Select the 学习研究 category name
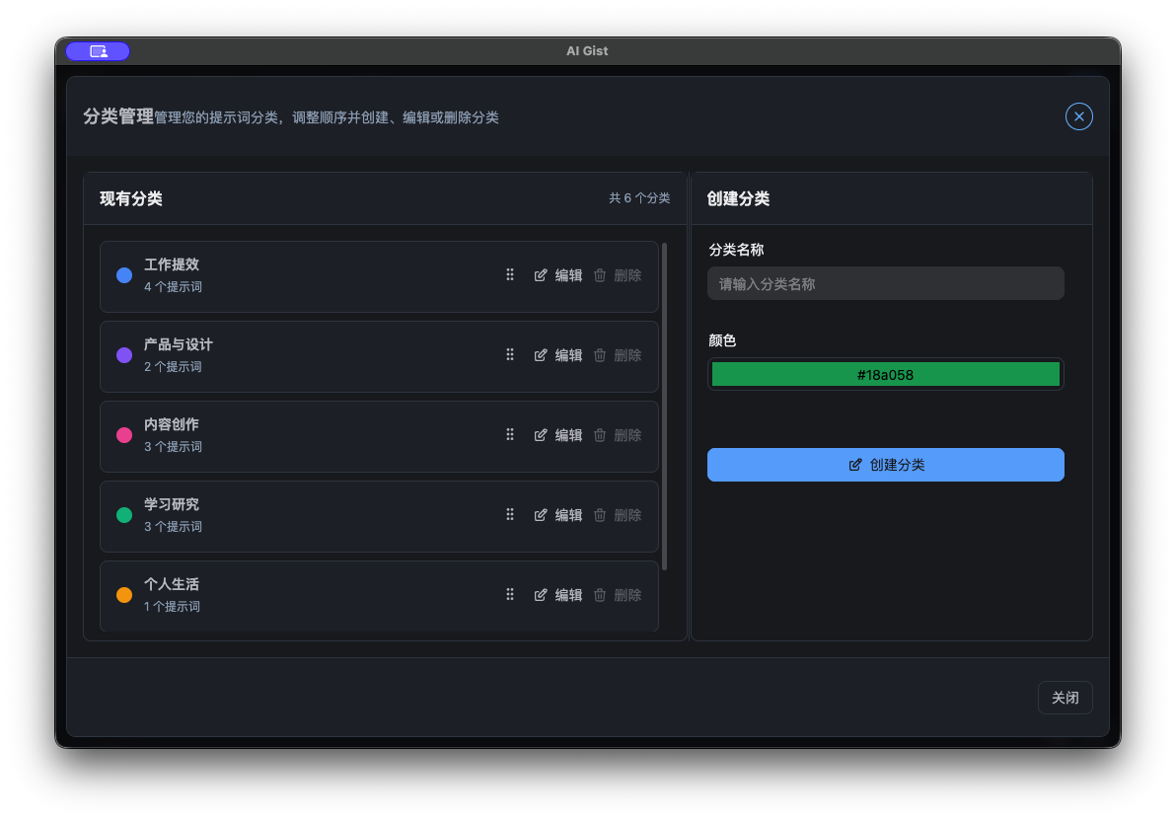 pos(172,504)
